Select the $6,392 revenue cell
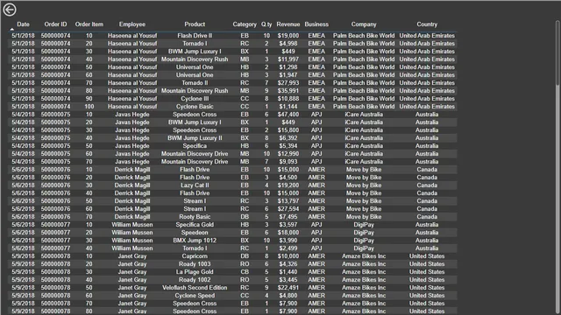Screen dimensions: 561x315 point(288,138)
